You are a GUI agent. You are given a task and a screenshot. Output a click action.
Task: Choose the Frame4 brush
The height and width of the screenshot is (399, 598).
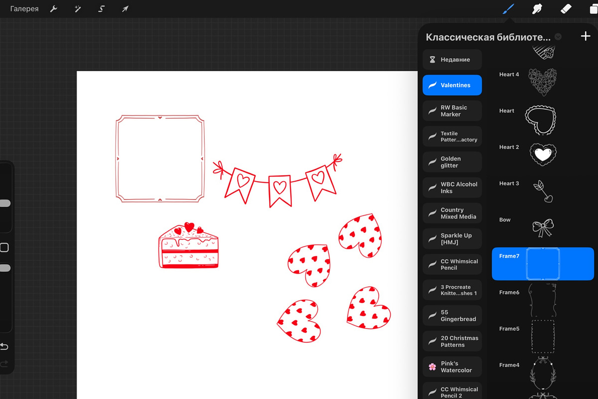pyautogui.click(x=543, y=373)
